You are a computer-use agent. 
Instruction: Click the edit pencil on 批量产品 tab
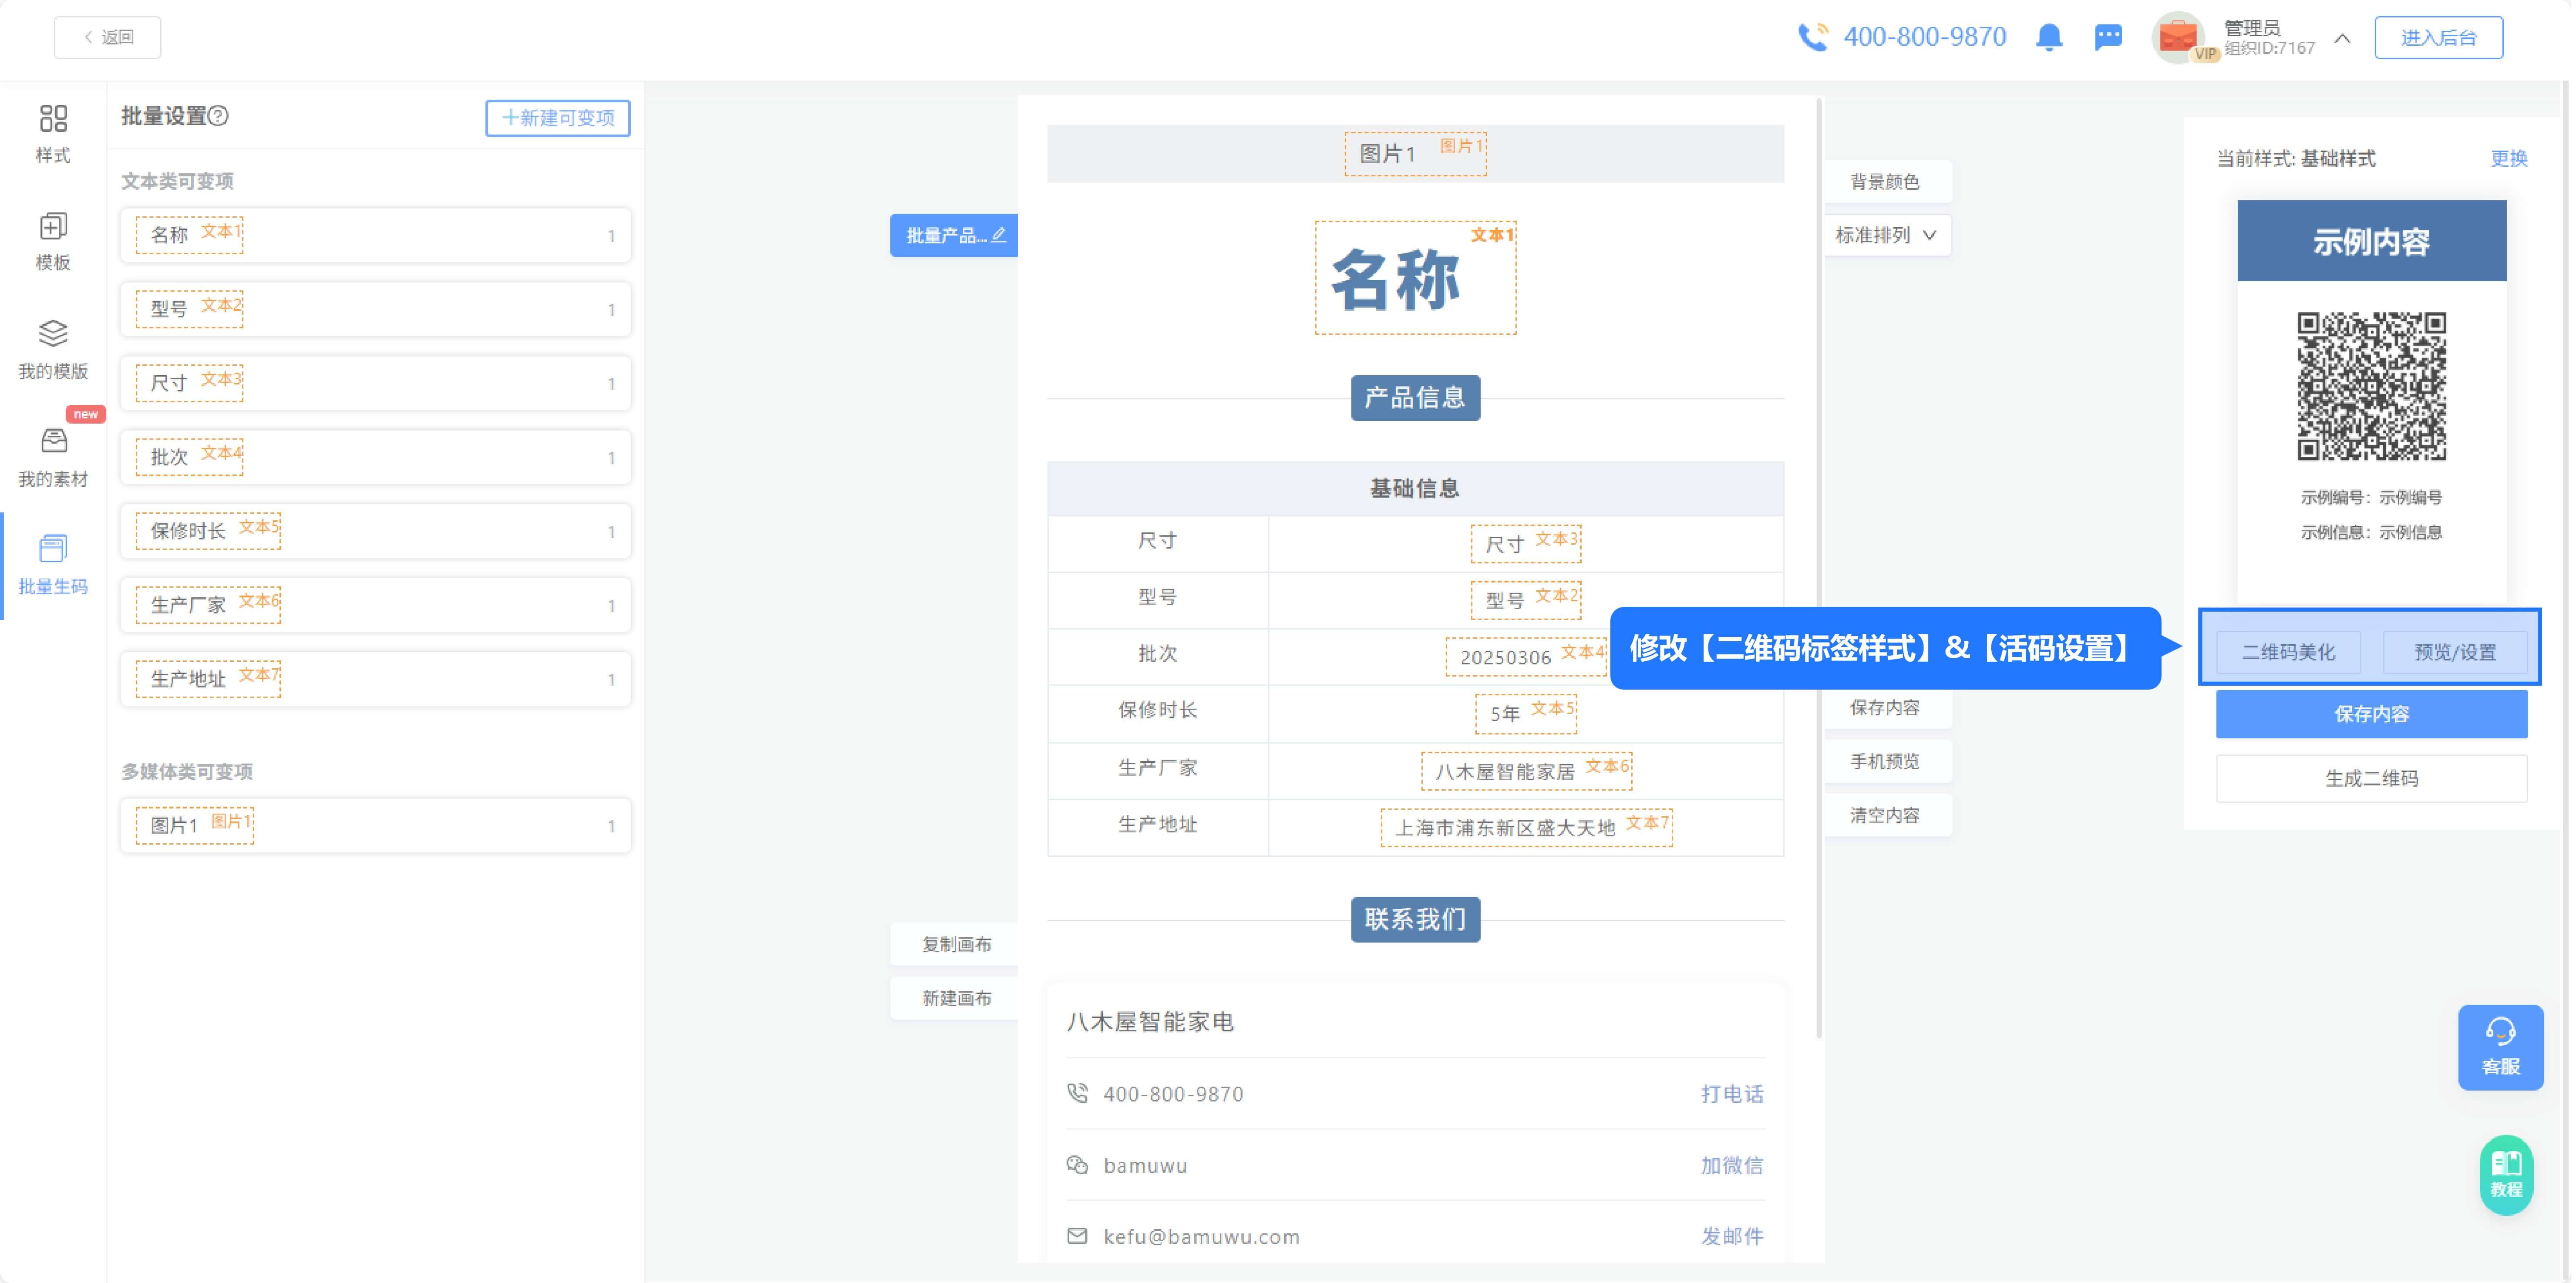coord(999,235)
